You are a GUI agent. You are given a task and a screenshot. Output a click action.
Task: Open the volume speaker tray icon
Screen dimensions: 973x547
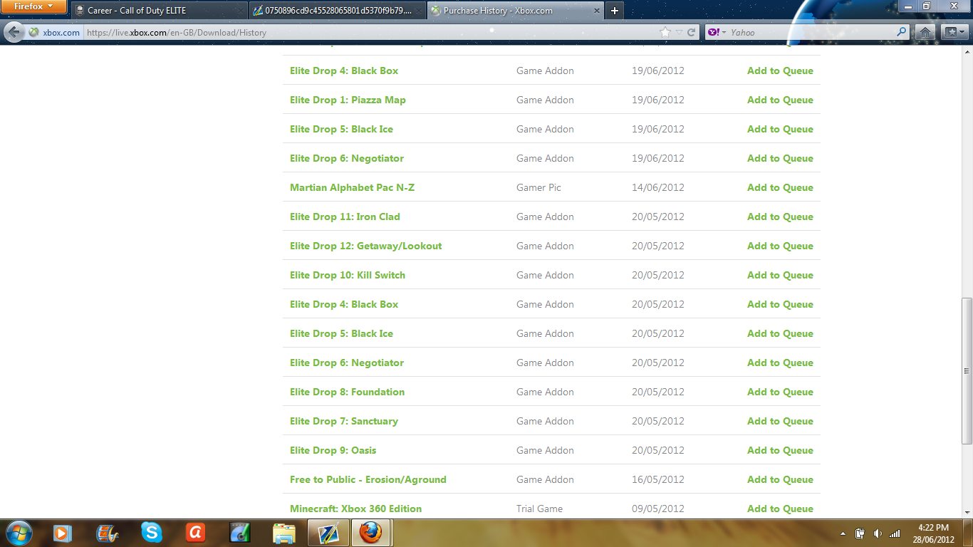click(878, 533)
